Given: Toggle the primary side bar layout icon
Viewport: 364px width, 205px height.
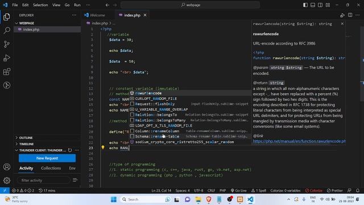Looking at the screenshot, I should 305,5.
